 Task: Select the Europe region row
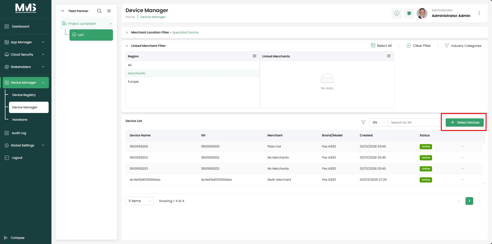pyautogui.click(x=192, y=82)
